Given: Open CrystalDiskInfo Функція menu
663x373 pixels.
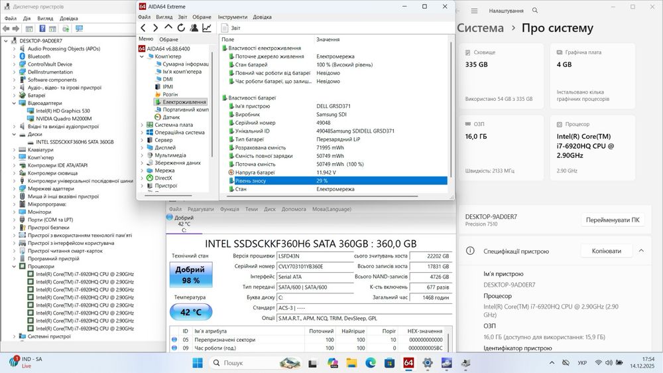Looking at the screenshot, I should [229, 209].
